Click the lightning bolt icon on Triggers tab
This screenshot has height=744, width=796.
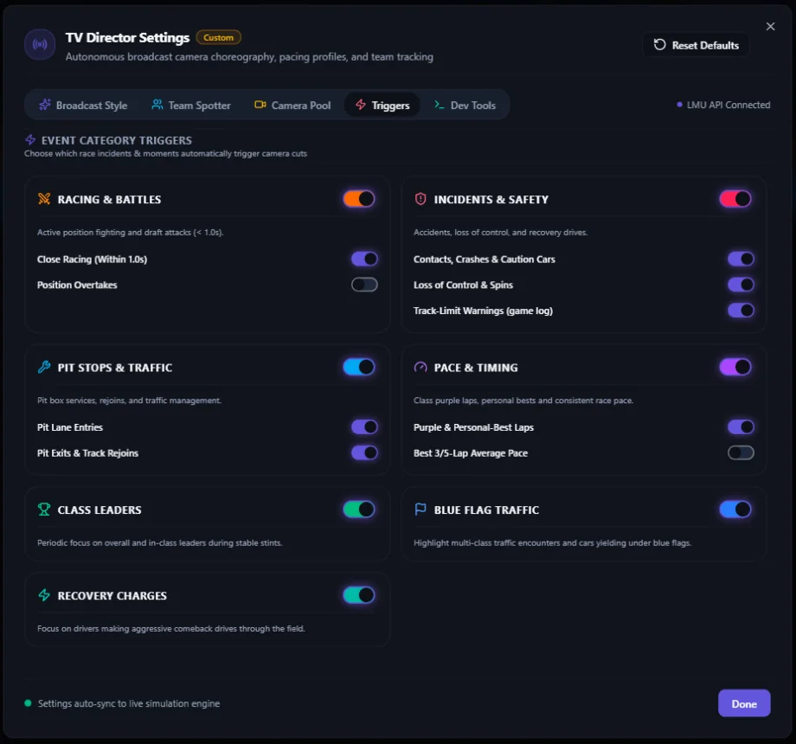coord(361,105)
